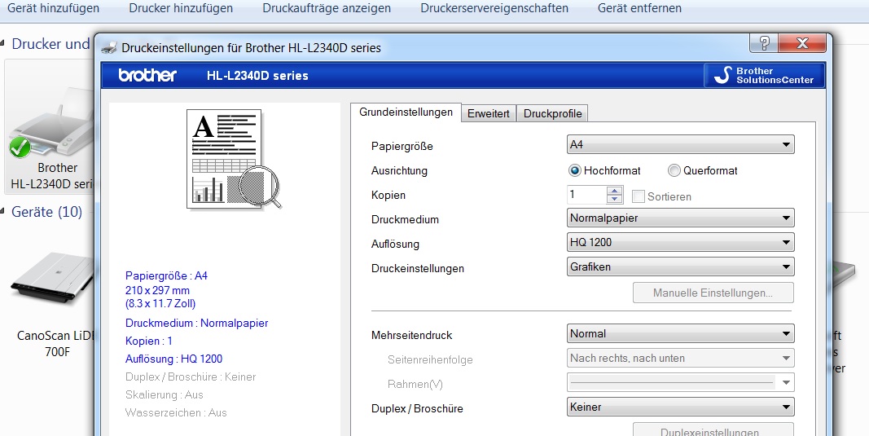Click the Duplexeinstellungen button
This screenshot has width=869, height=436.
point(713,430)
